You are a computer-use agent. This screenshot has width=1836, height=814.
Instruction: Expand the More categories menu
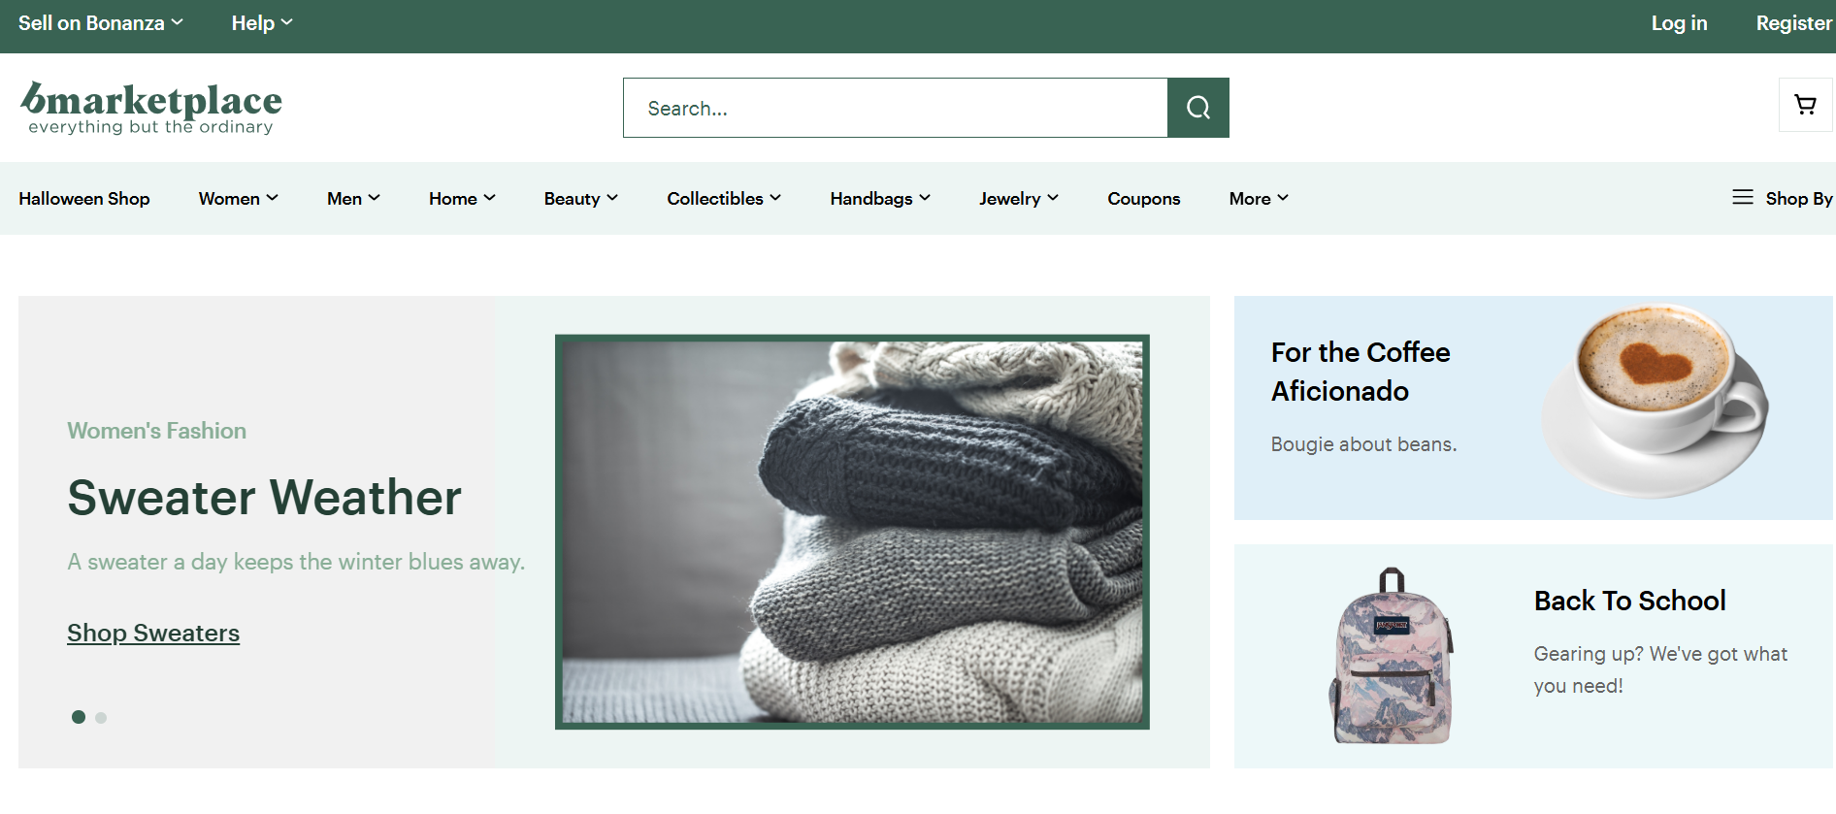tap(1258, 198)
